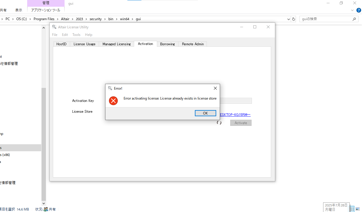This screenshot has height=212, width=362.
Task: Click the Activation Key label
Action: (x=83, y=101)
